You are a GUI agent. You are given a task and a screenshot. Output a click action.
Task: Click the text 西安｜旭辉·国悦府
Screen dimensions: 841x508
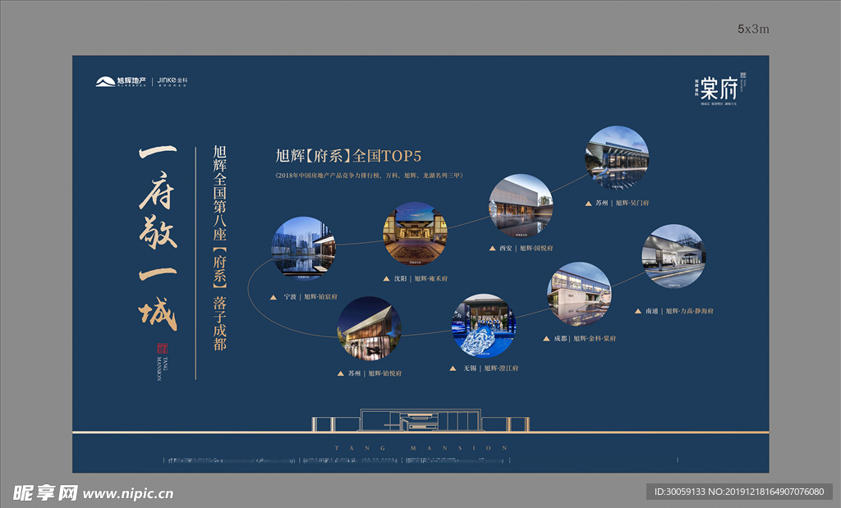(526, 249)
